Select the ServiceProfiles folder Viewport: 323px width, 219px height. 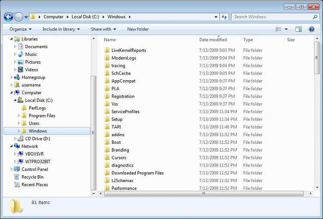(x=125, y=112)
